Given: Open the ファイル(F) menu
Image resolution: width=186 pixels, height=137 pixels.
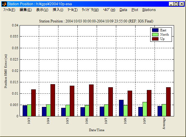Looking at the screenshot, I should pos(9,10).
